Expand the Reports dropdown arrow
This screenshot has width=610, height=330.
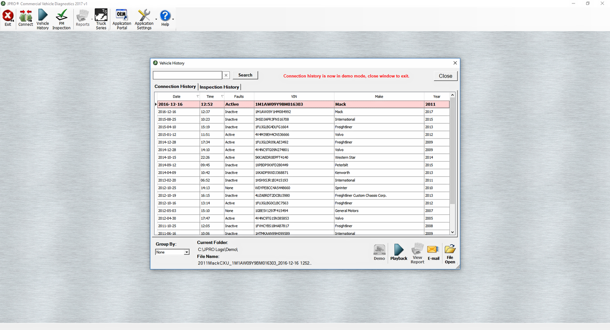(92, 19)
